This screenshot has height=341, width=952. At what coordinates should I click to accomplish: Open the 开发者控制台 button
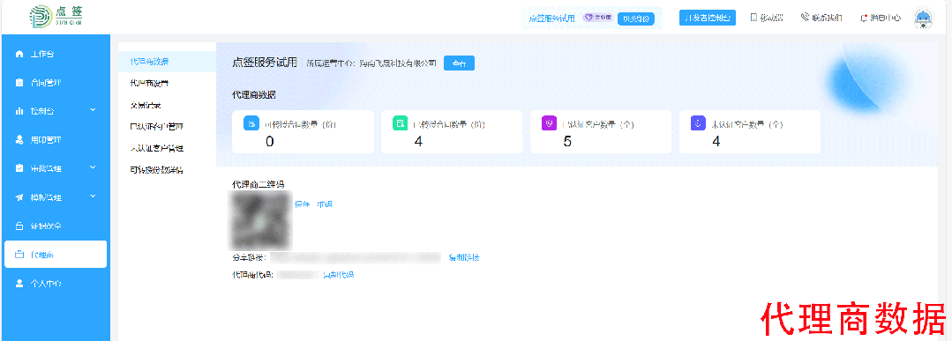[x=708, y=18]
